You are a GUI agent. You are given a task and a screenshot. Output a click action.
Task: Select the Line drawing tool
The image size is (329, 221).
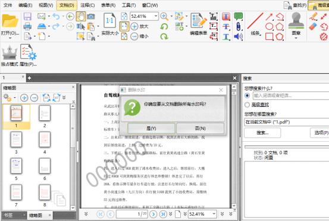pyautogui.click(x=255, y=21)
